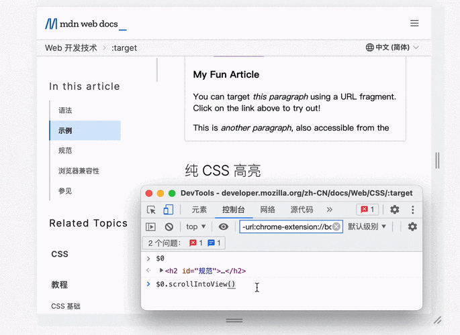Open the top context dropdown
Screen dimensions: 460x335
click(x=195, y=226)
